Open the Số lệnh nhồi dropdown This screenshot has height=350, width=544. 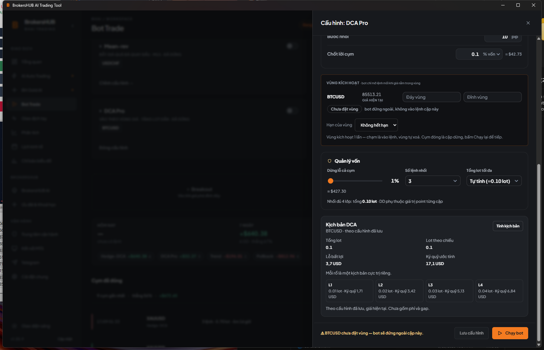coord(433,181)
